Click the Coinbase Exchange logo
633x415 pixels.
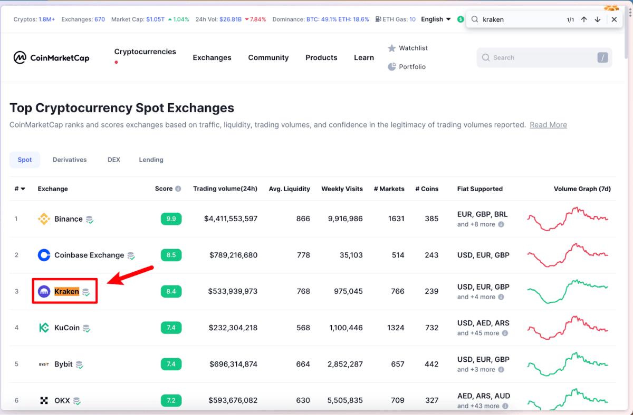tap(44, 255)
